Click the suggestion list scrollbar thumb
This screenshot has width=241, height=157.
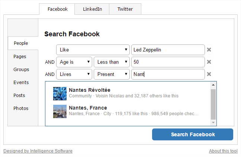(x=213, y=104)
